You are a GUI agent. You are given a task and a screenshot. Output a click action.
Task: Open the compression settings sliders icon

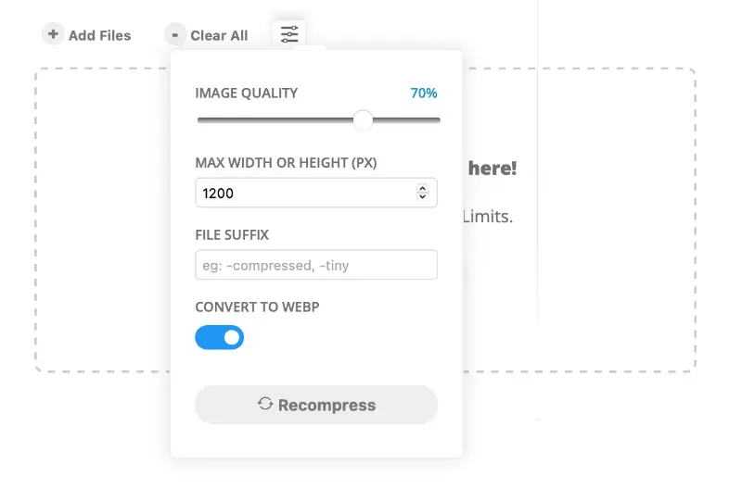[x=289, y=34]
